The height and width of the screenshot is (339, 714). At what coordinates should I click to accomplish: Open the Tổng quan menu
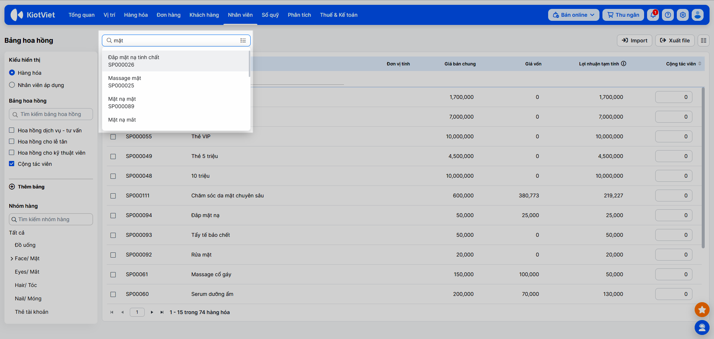tap(81, 15)
